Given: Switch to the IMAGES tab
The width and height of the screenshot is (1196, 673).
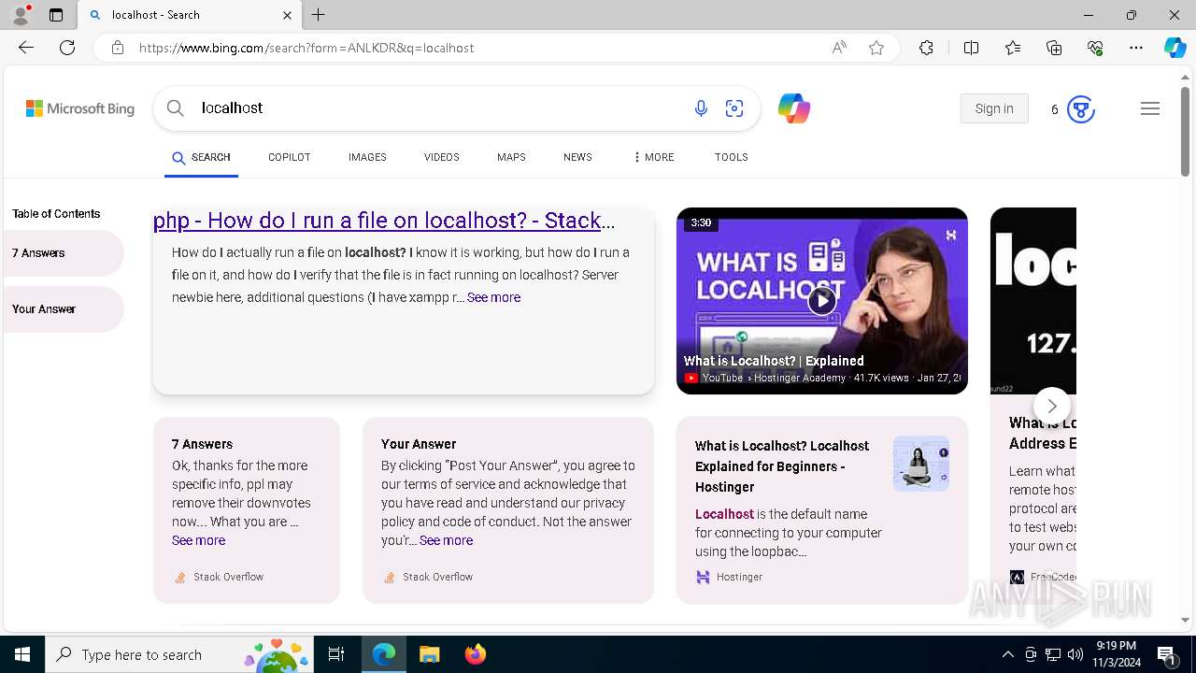Looking at the screenshot, I should click(x=367, y=157).
